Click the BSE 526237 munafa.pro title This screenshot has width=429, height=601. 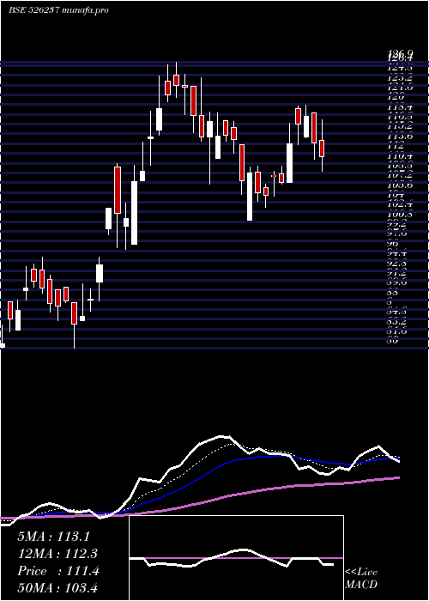58,10
